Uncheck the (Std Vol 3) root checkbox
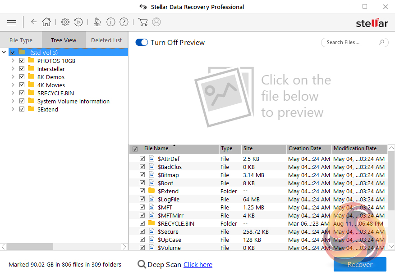 coord(13,52)
